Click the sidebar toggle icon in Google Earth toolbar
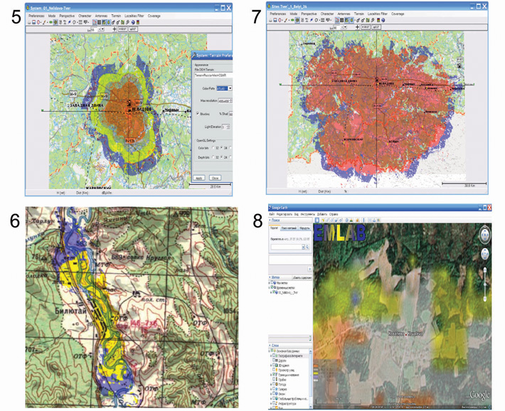 click(317, 220)
